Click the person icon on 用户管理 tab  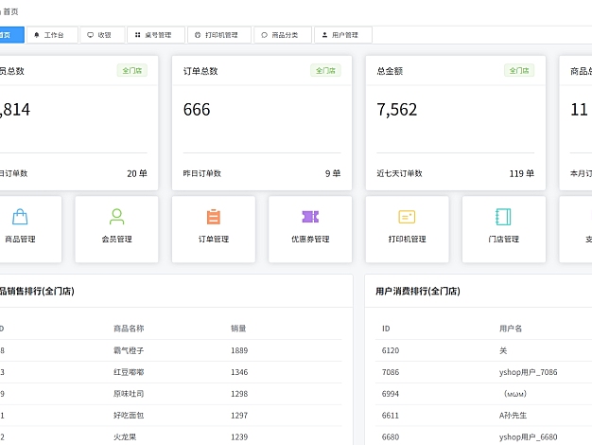pyautogui.click(x=324, y=35)
